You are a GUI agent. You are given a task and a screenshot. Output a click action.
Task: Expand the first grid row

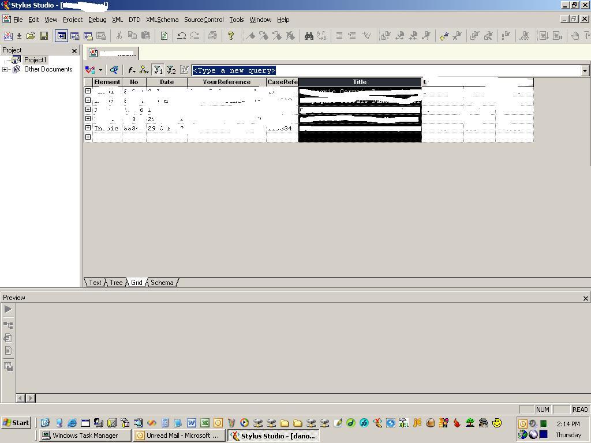coord(88,91)
